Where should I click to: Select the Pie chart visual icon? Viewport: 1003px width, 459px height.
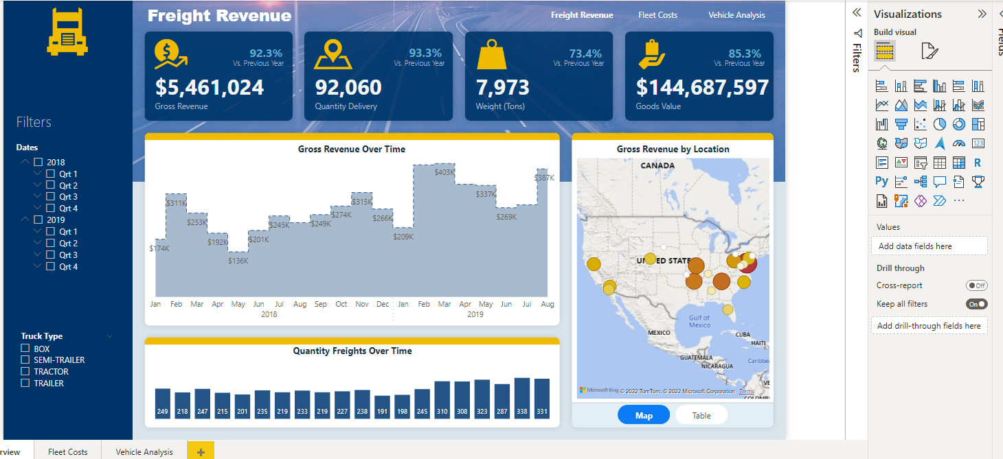[x=939, y=123]
